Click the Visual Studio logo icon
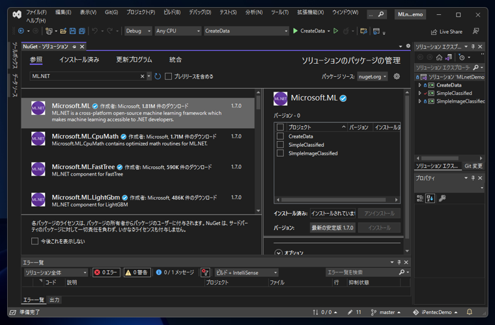Viewport: 495px width, 325px height. pyautogui.click(x=17, y=14)
